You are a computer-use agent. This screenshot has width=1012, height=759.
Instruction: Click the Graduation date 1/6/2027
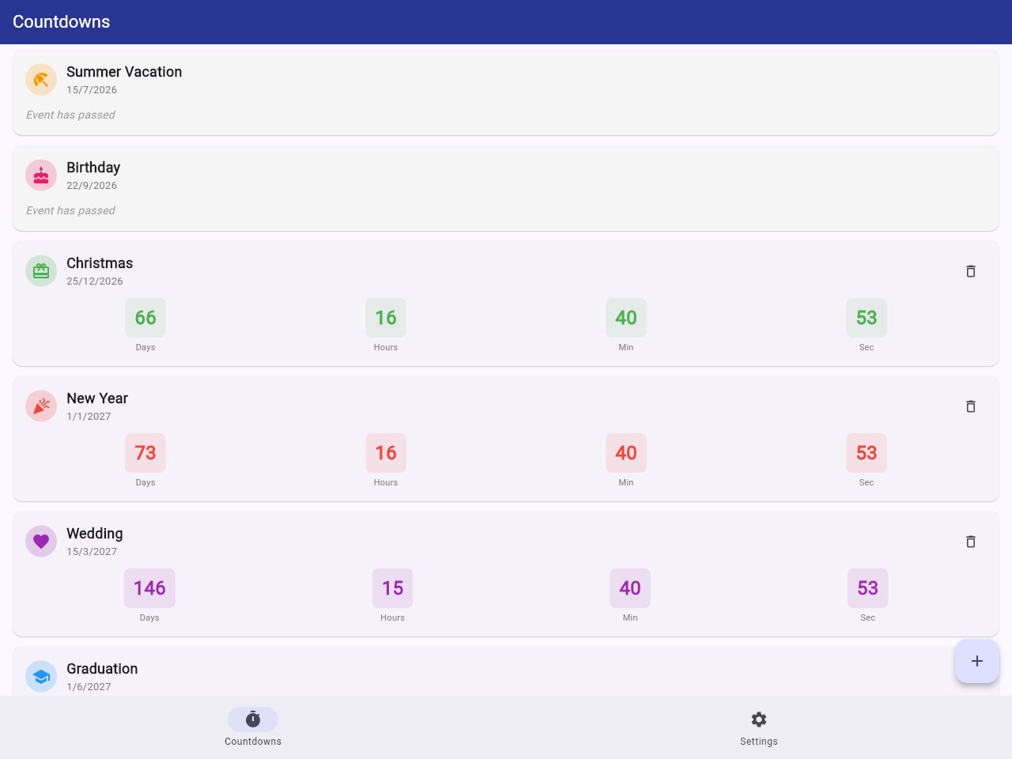pos(89,687)
